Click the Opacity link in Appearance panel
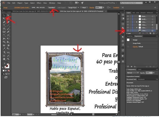The height and width of the screenshot is (117, 159). pyautogui.click(x=135, y=47)
